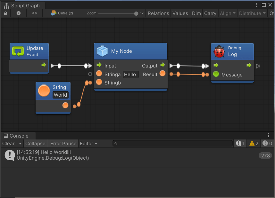Clear the Console log
The width and height of the screenshot is (275, 198).
[8, 143]
